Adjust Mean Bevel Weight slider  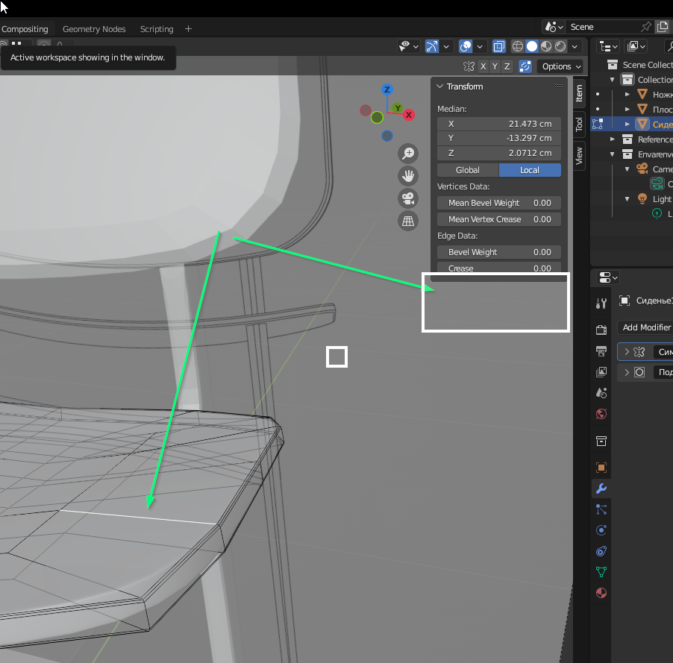498,203
